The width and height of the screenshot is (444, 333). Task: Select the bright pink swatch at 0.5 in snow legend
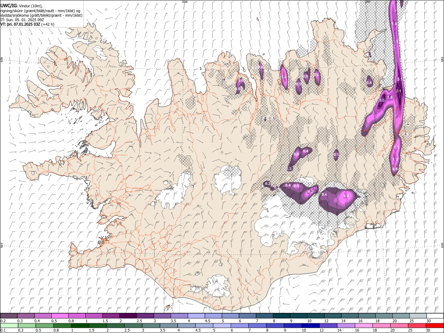pyautogui.click(x=60, y=316)
